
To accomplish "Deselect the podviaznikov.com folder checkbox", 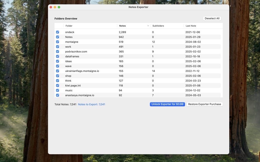I will pos(57,52).
